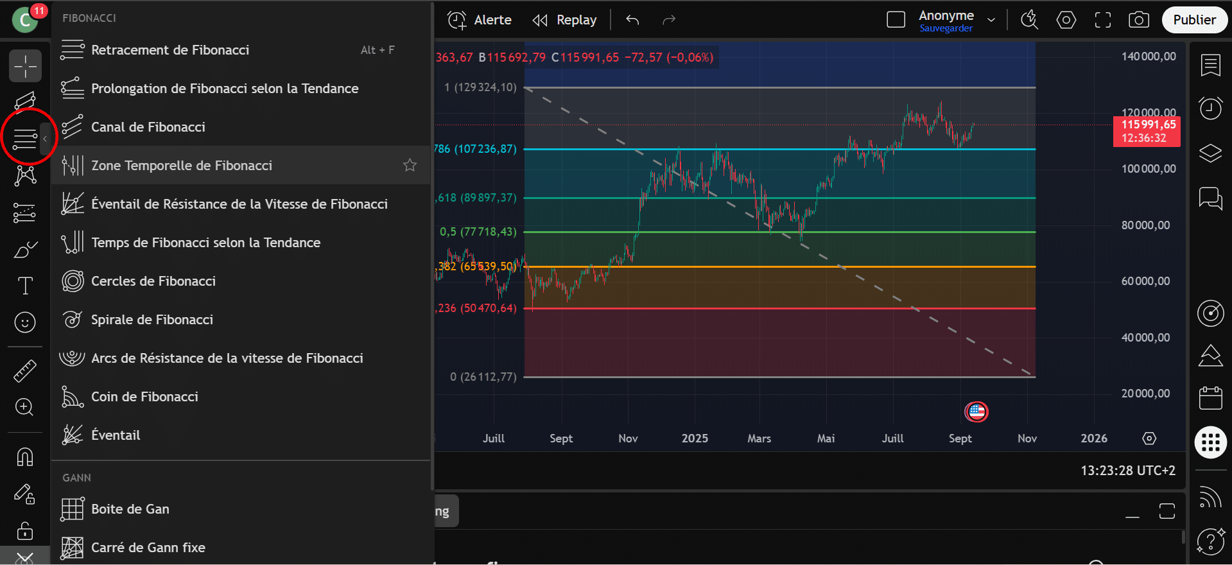Viewport: 1232px width, 565px height.
Task: Click the ruler measure tool
Action: (25, 371)
